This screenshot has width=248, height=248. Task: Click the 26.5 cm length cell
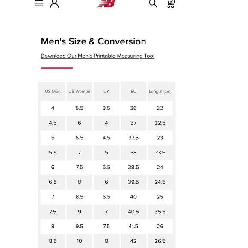160,241
